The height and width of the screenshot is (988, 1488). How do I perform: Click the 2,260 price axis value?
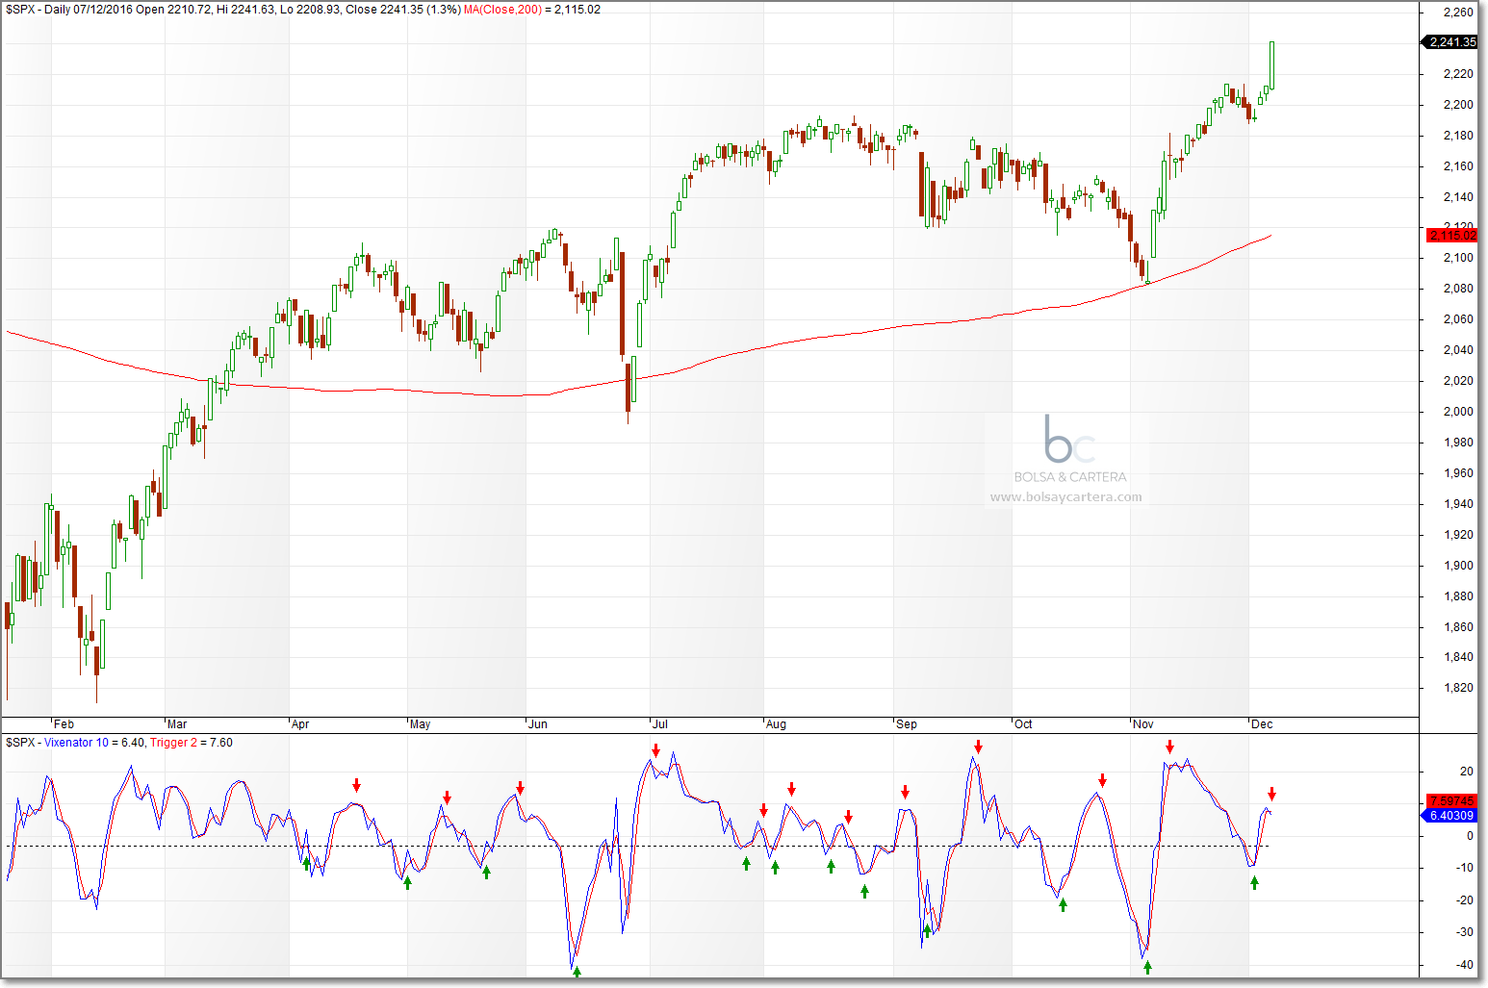pyautogui.click(x=1459, y=13)
